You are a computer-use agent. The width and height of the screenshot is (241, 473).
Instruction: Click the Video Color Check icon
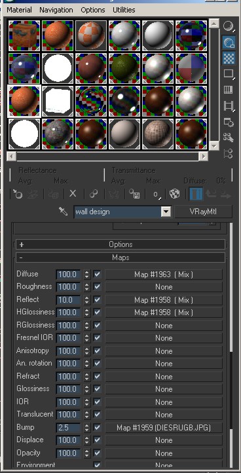point(229,90)
